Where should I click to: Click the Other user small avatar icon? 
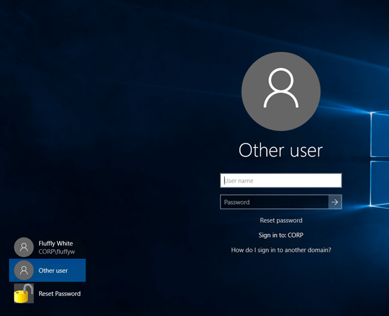click(x=24, y=270)
